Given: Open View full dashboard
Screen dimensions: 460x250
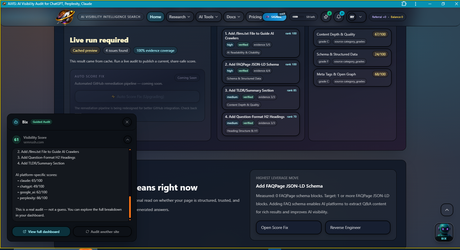Looking at the screenshot, I should (41, 232).
